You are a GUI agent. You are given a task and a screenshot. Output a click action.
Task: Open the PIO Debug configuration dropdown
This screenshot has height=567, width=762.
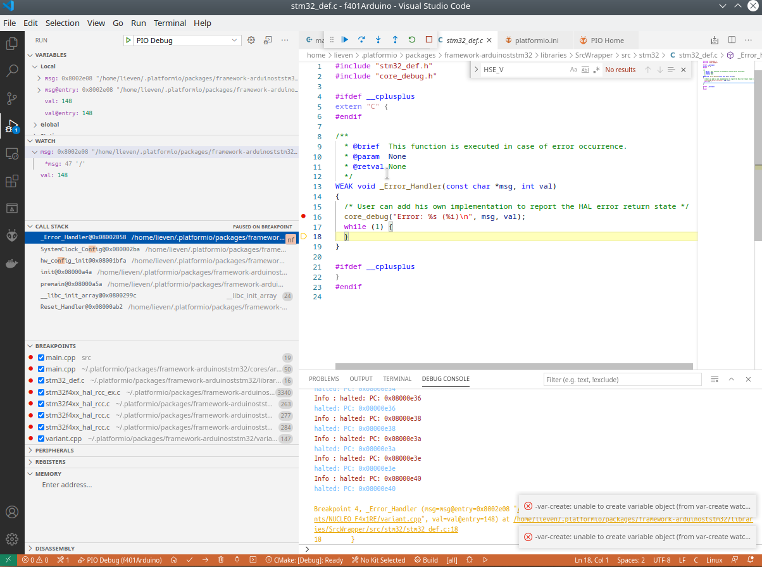pos(182,40)
